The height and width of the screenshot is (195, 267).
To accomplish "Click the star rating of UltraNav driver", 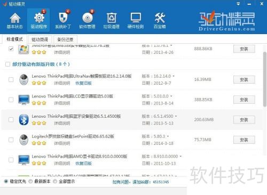I will point(39,83).
